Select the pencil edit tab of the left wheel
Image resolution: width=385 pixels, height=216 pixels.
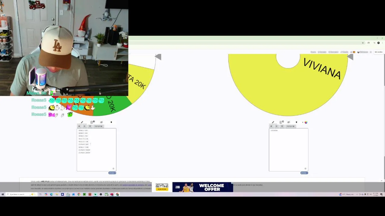tap(82, 122)
